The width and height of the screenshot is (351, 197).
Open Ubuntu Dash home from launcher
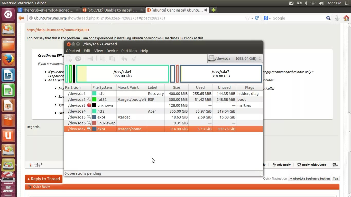click(x=8, y=14)
